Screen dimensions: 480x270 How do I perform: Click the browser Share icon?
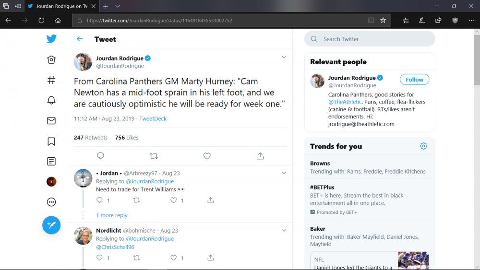pos(438,21)
